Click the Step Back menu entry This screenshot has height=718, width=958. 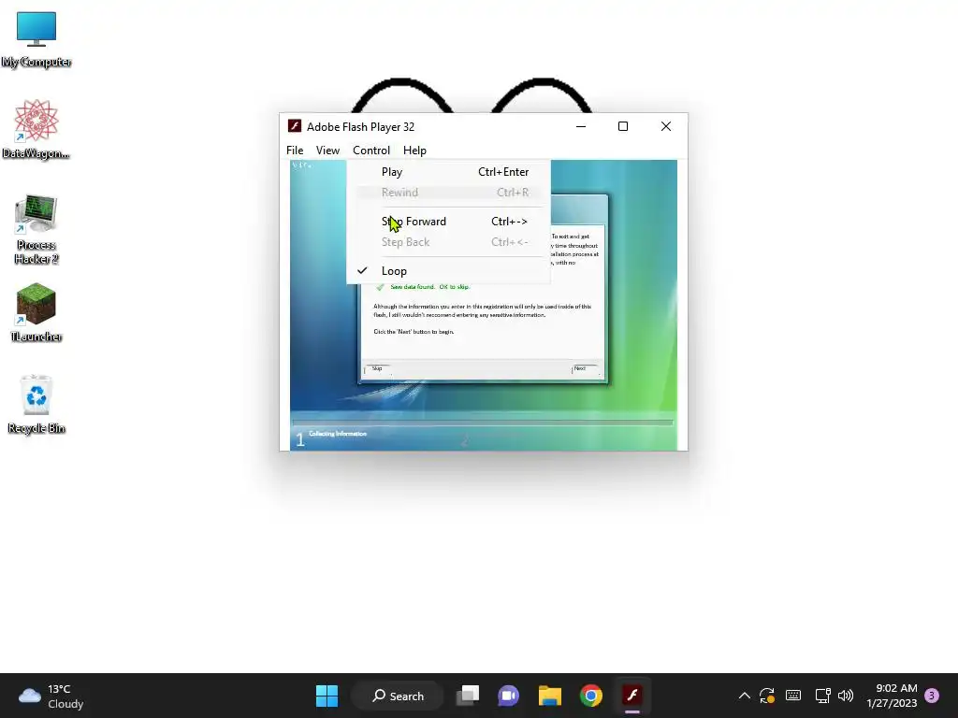(448, 242)
